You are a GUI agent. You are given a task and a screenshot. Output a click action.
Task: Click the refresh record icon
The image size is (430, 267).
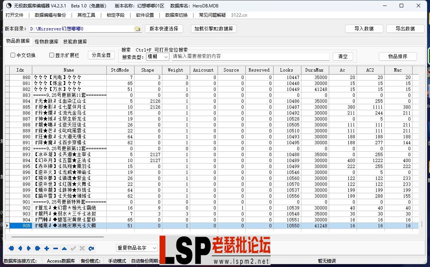tap(91, 248)
